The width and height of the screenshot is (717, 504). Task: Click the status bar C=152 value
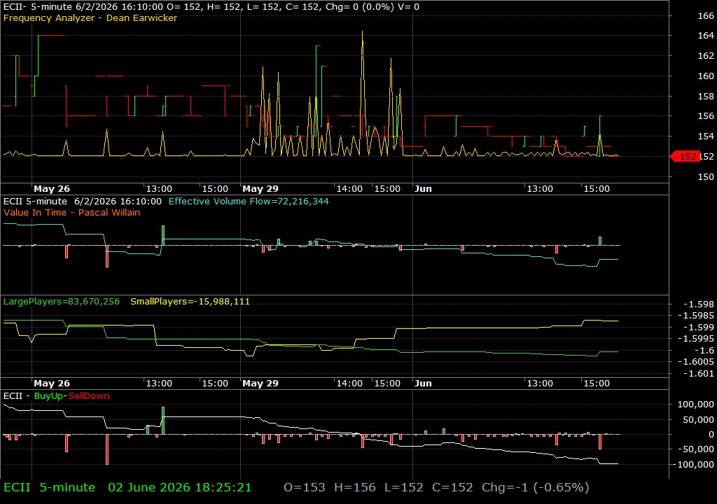coord(453,487)
